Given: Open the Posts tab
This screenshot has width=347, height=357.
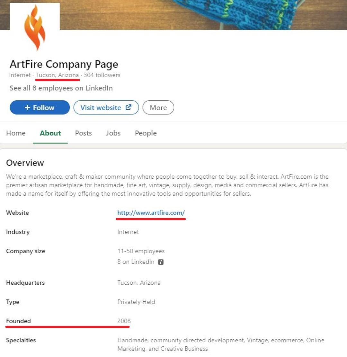Looking at the screenshot, I should click(83, 133).
